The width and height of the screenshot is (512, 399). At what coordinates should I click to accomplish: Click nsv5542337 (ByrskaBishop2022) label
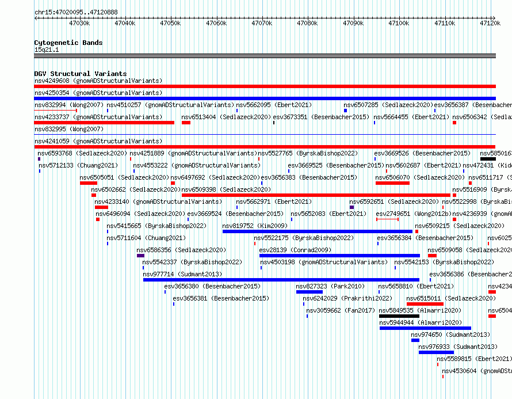(x=192, y=262)
